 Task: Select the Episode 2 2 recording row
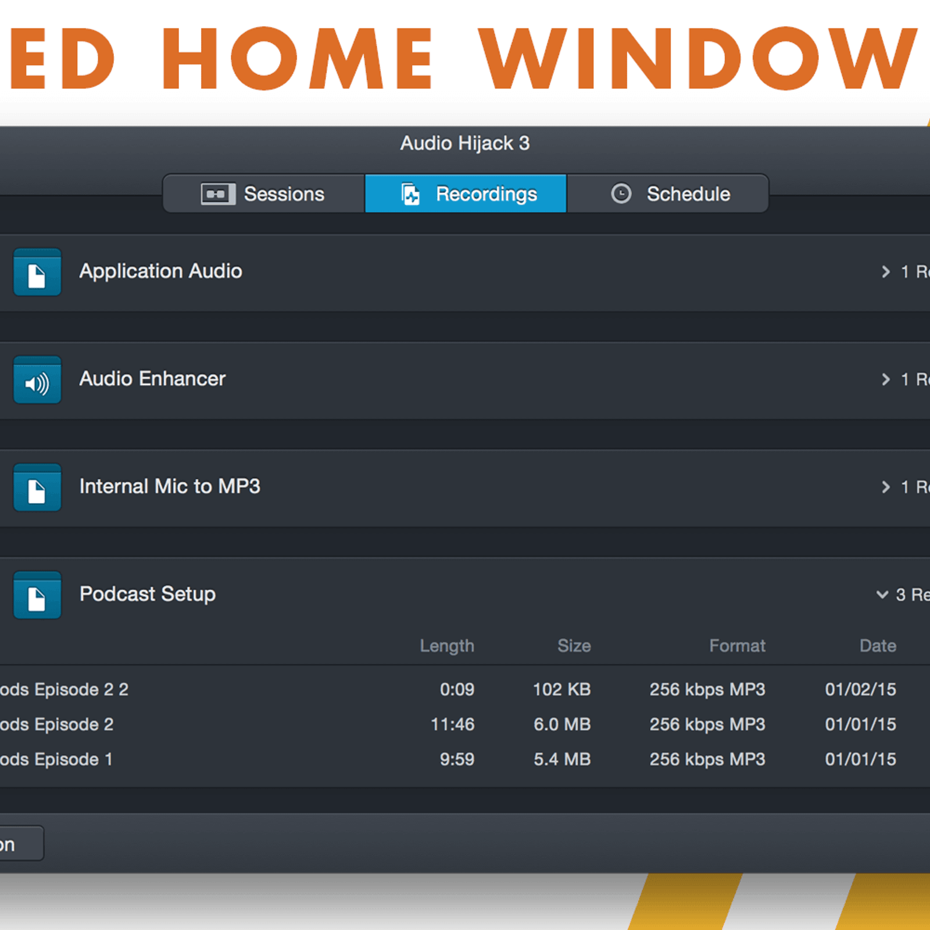click(x=465, y=689)
